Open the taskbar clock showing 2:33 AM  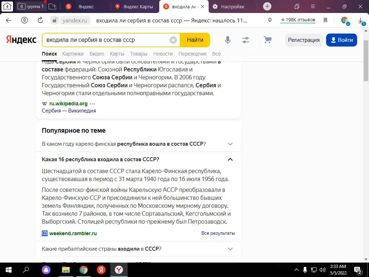[x=338, y=270]
